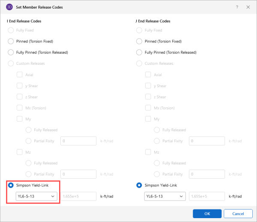Click the help question mark icon

pos(237,7)
